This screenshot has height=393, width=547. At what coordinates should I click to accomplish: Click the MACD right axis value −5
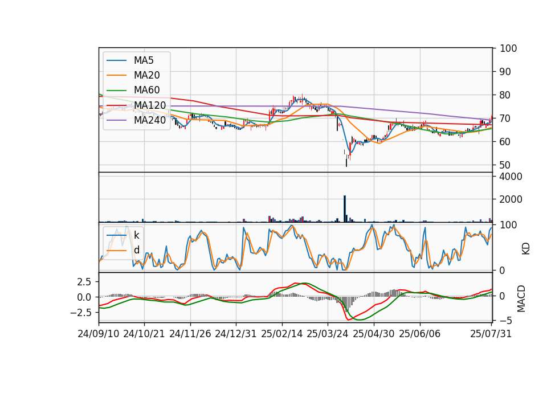pos(505,321)
